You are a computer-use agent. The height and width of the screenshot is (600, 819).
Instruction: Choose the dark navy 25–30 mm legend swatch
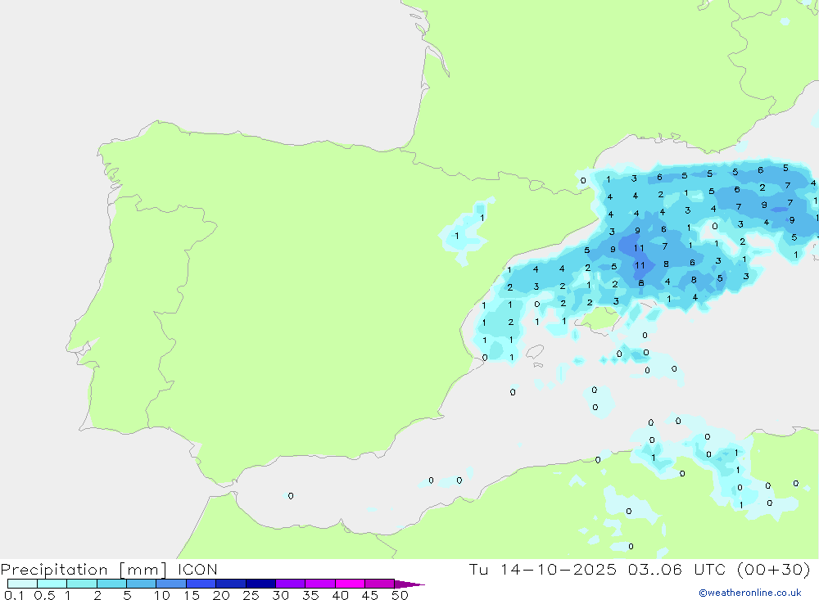pyautogui.click(x=260, y=584)
